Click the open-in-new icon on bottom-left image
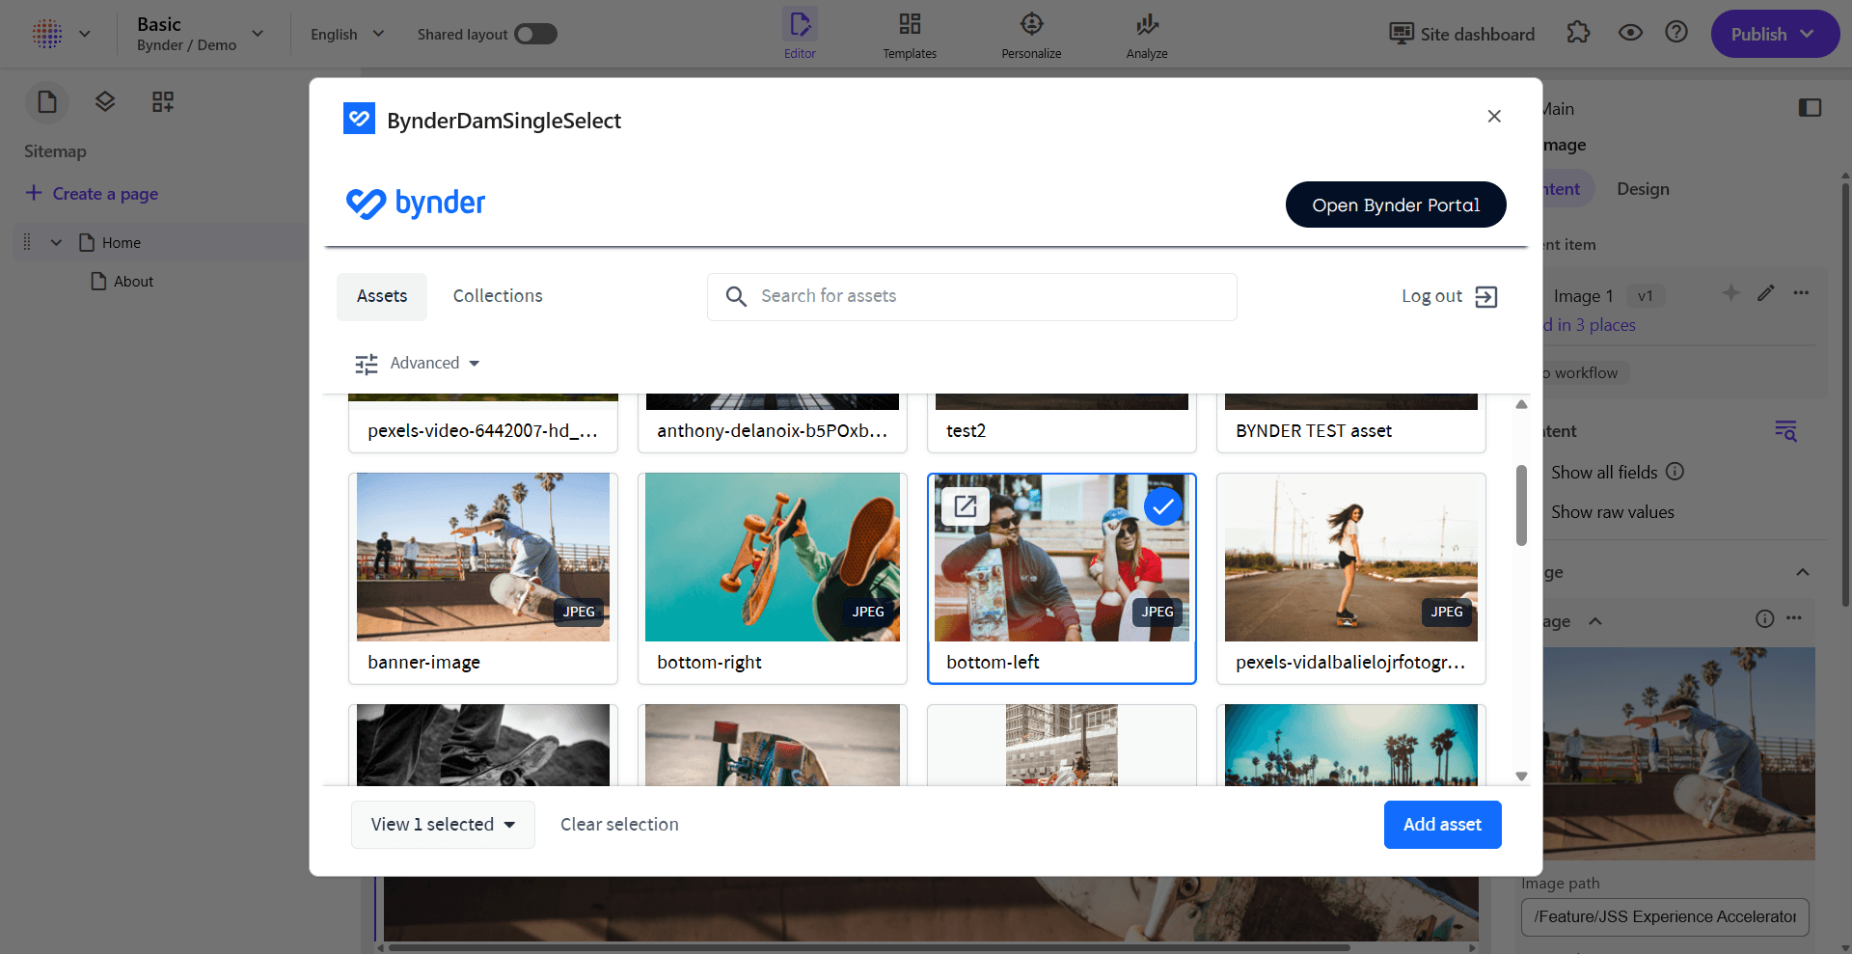 pyautogui.click(x=966, y=506)
